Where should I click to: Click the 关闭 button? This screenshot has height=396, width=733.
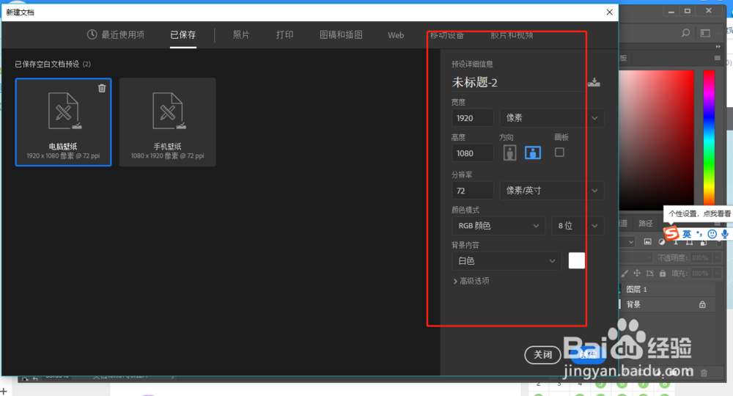click(x=542, y=355)
